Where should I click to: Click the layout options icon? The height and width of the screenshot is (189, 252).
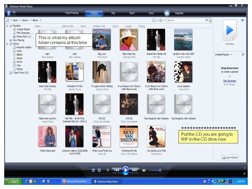click(154, 20)
